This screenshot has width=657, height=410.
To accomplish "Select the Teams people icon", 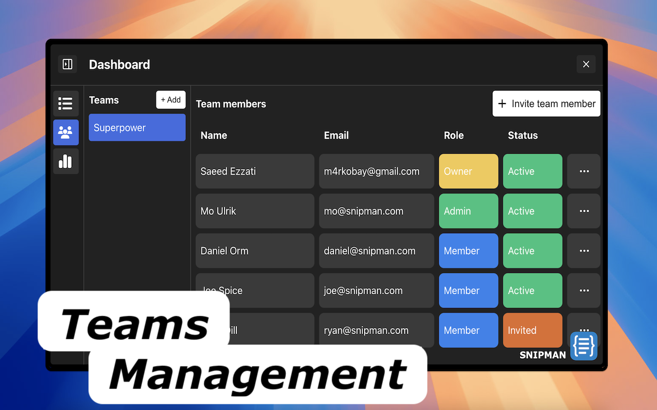I will 66,132.
